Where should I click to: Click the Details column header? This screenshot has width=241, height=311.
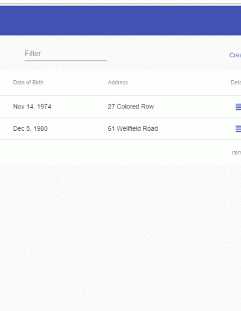236,83
